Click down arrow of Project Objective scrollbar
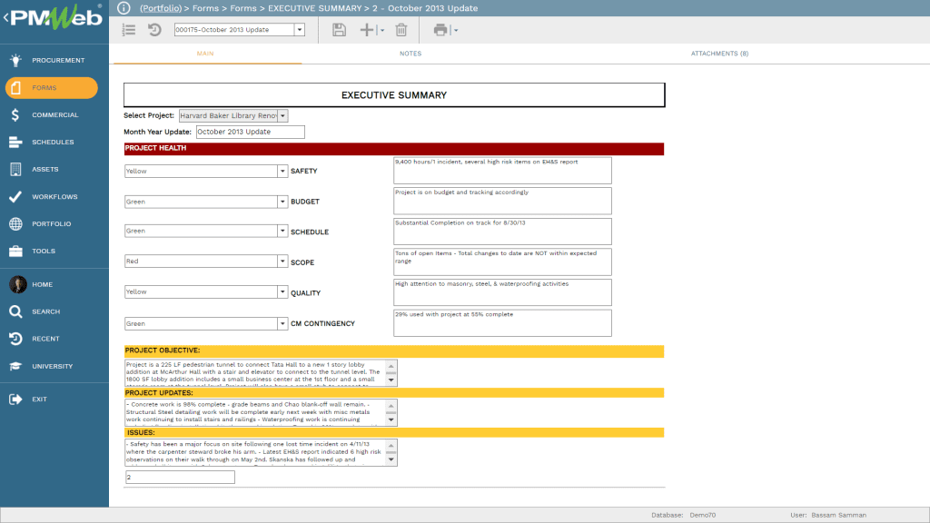Viewport: 930px width, 523px height. (x=391, y=380)
